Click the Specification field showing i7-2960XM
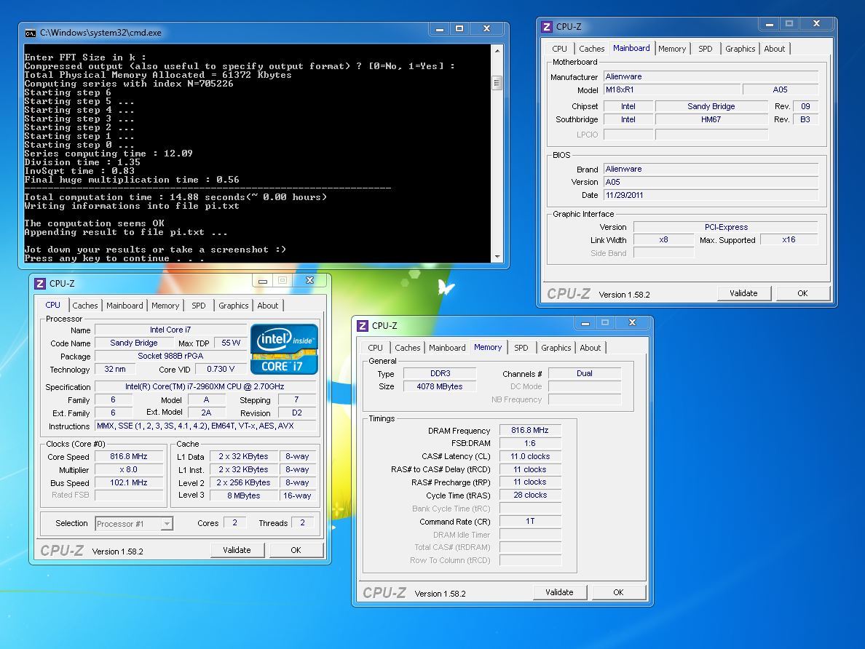The image size is (865, 649). click(x=205, y=386)
